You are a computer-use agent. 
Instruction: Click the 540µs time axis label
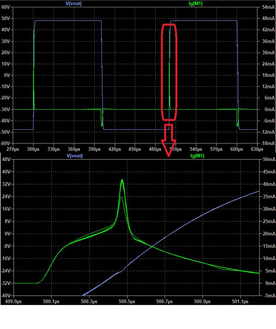click(x=196, y=149)
